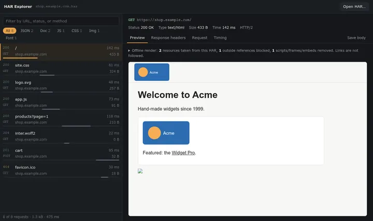Open the Response headers tab
Screen dimensions: 373x221
(168, 38)
